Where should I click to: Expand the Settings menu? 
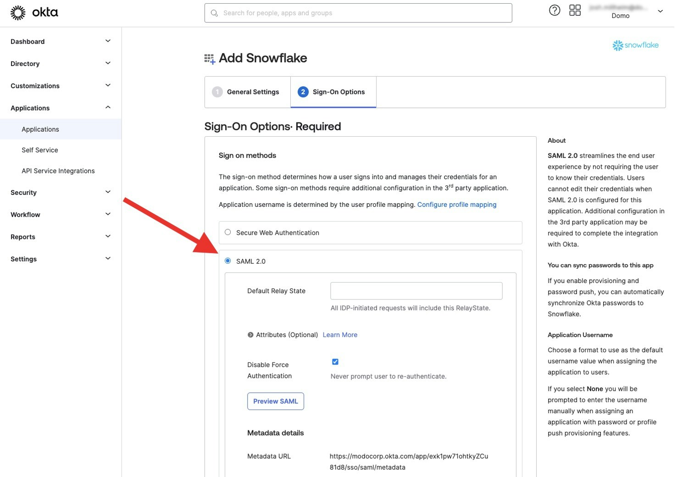(x=61, y=259)
